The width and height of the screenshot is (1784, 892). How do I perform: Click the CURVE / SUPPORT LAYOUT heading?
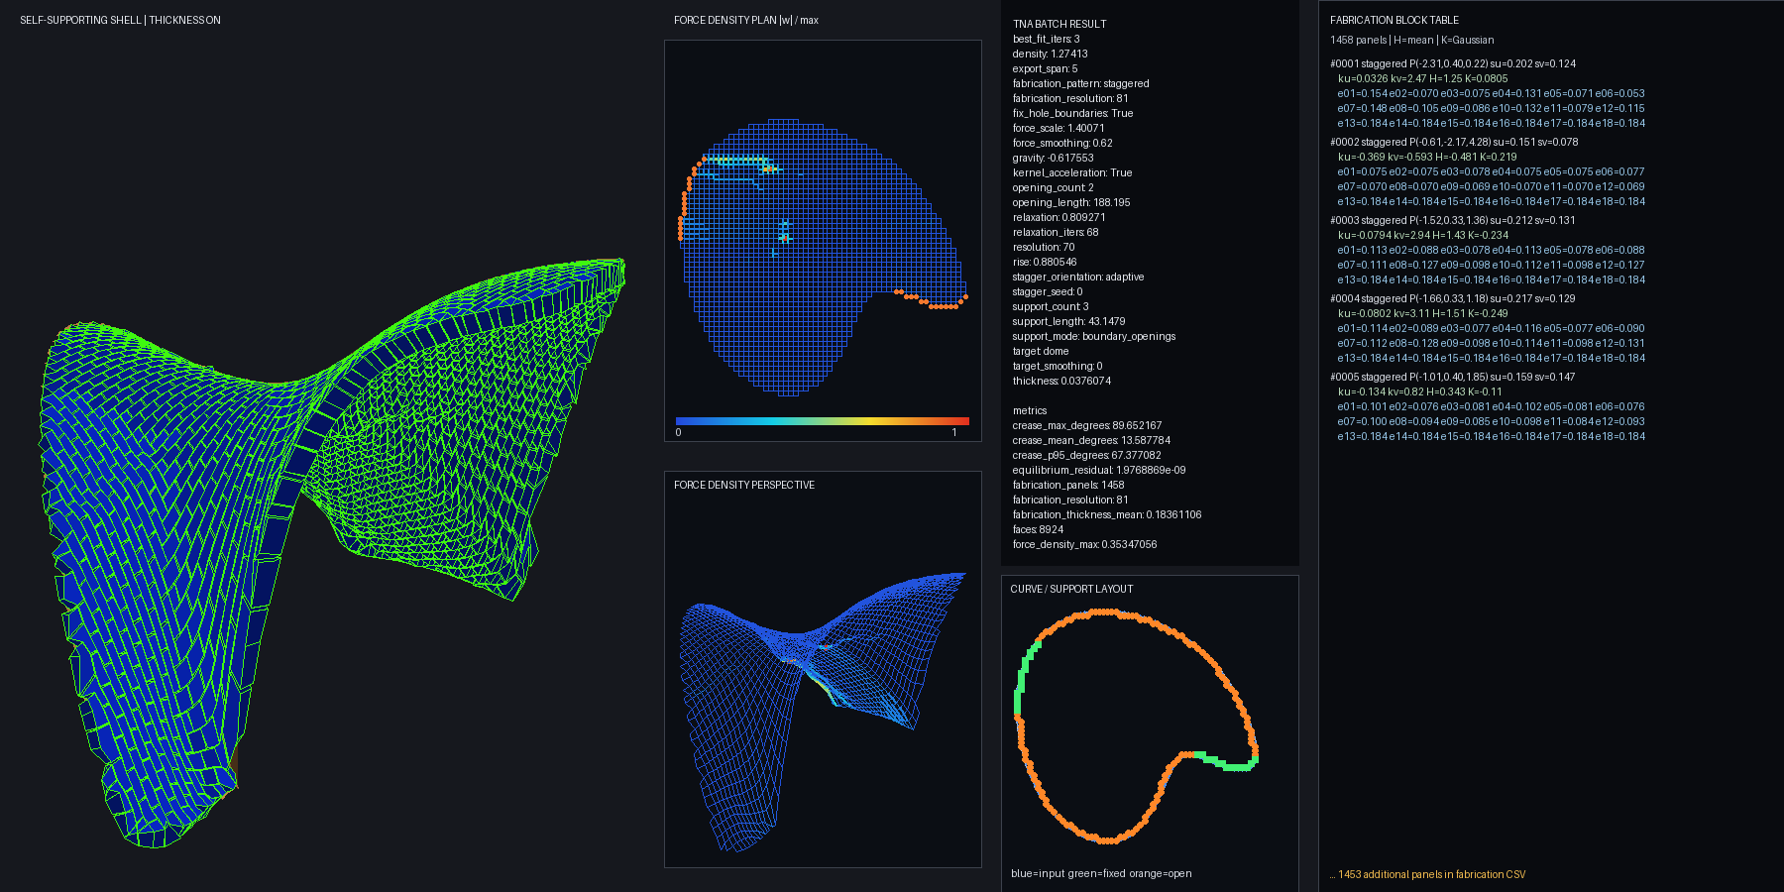pos(1071,589)
